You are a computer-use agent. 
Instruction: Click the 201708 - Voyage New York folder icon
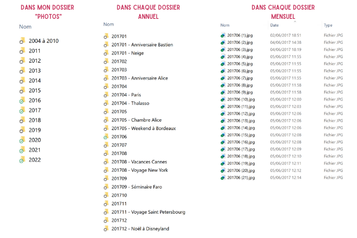[x=106, y=170]
